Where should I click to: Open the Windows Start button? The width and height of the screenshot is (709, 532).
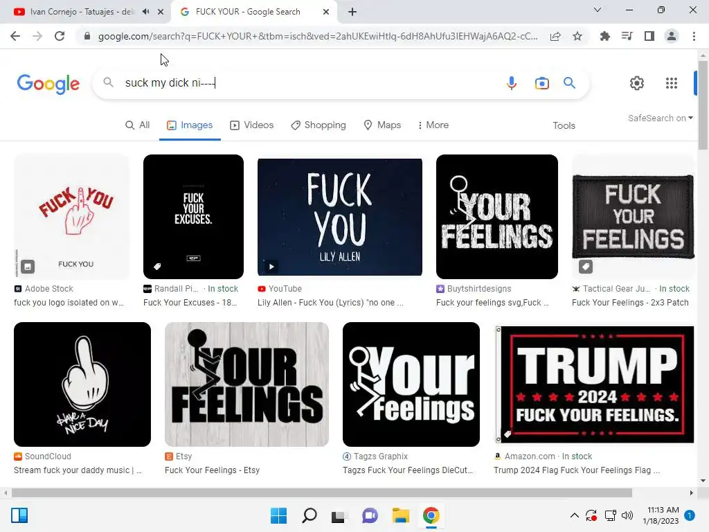278,515
